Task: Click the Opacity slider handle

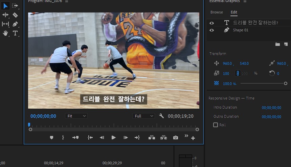Action: click(286, 83)
